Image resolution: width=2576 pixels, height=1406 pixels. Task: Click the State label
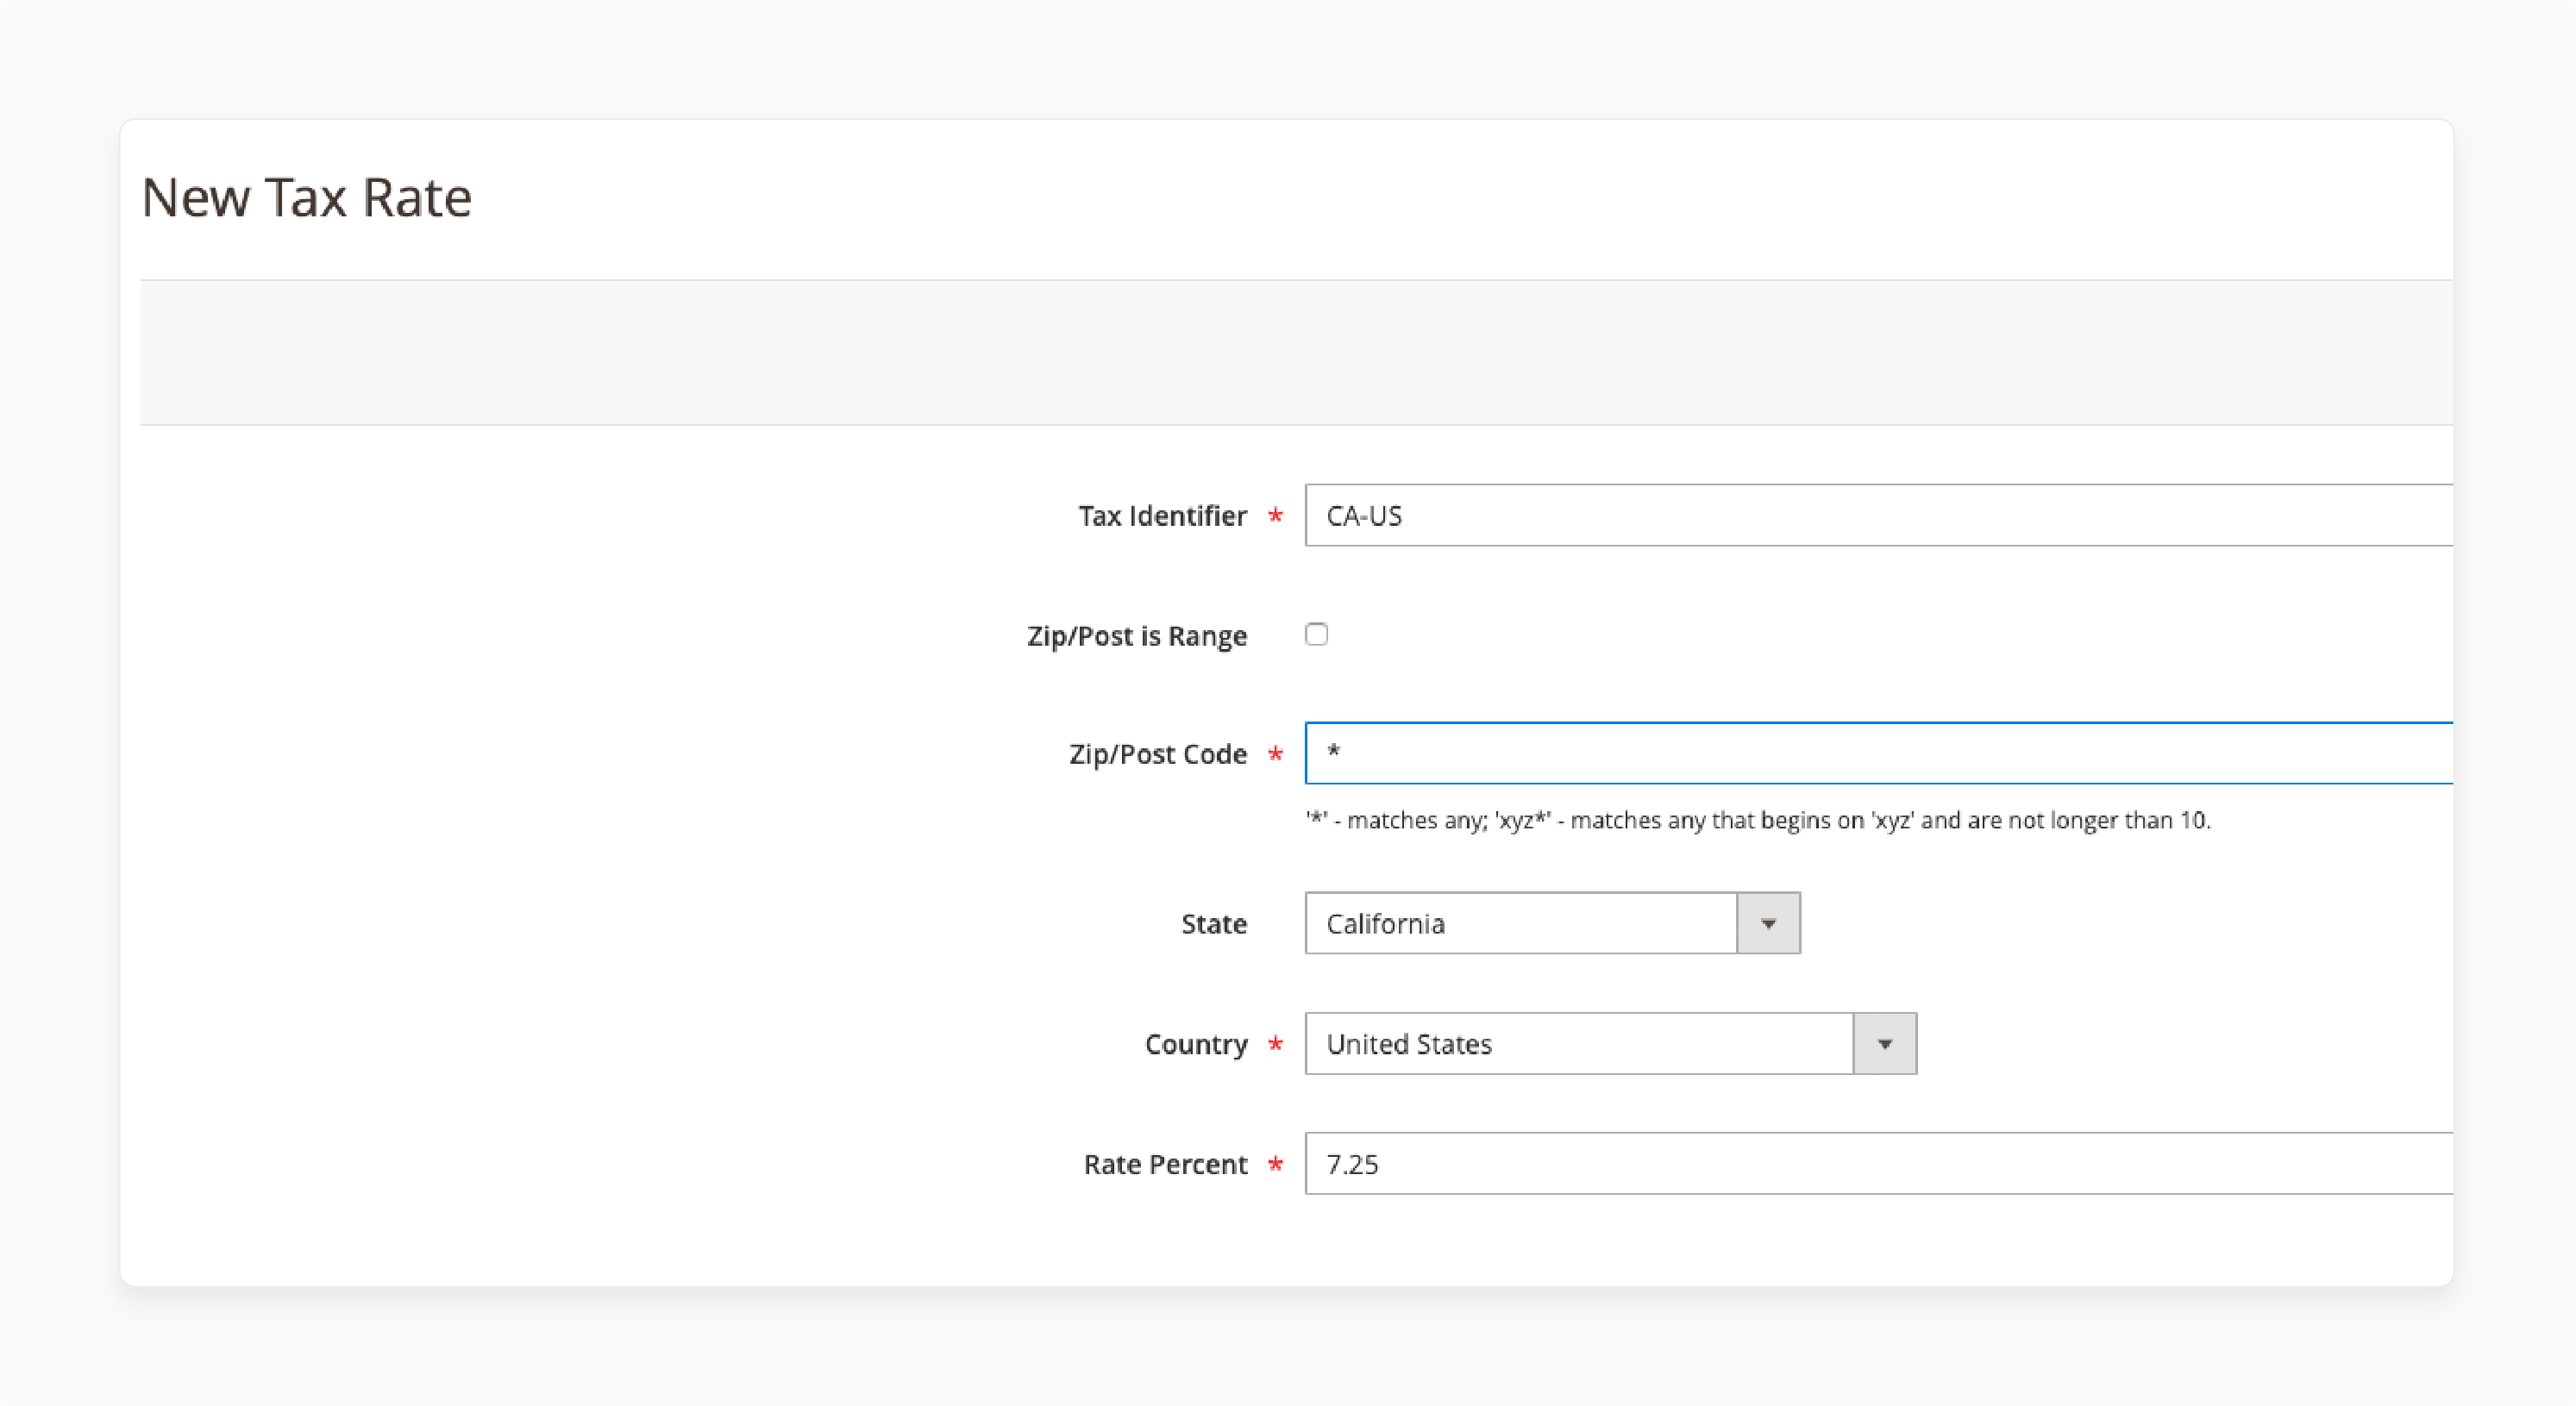(x=1214, y=923)
